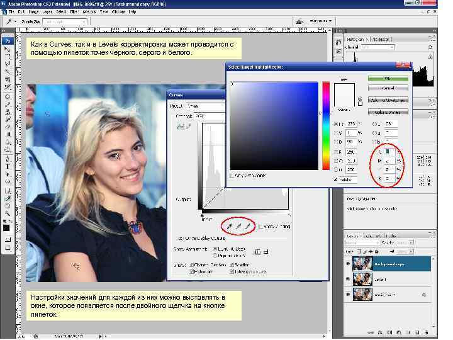453x340 pixels.
Task: Open the tool preset picker arrow
Action: [x=15, y=21]
